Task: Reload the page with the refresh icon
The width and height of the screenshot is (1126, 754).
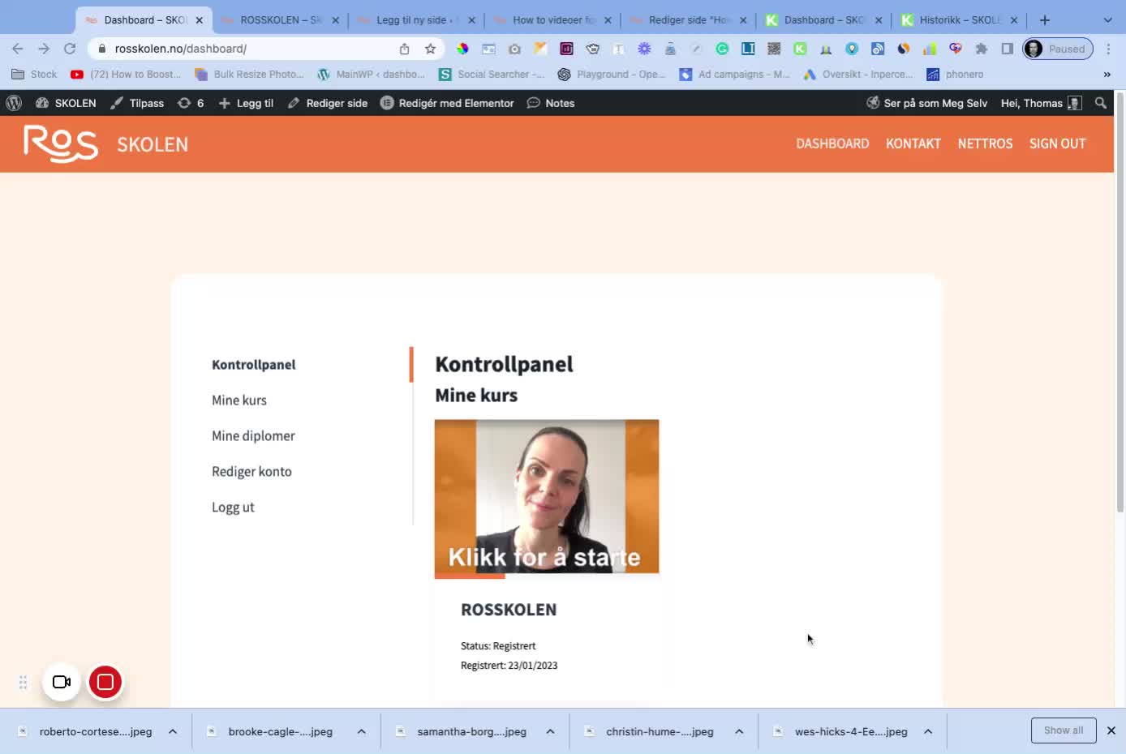Action: 70,49
